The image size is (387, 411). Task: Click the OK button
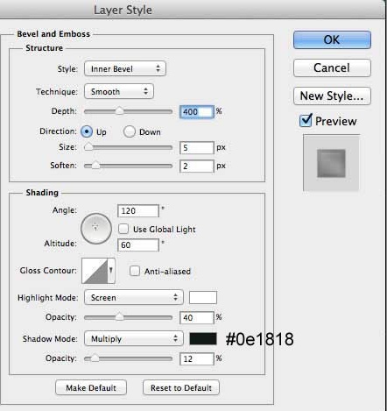point(332,39)
